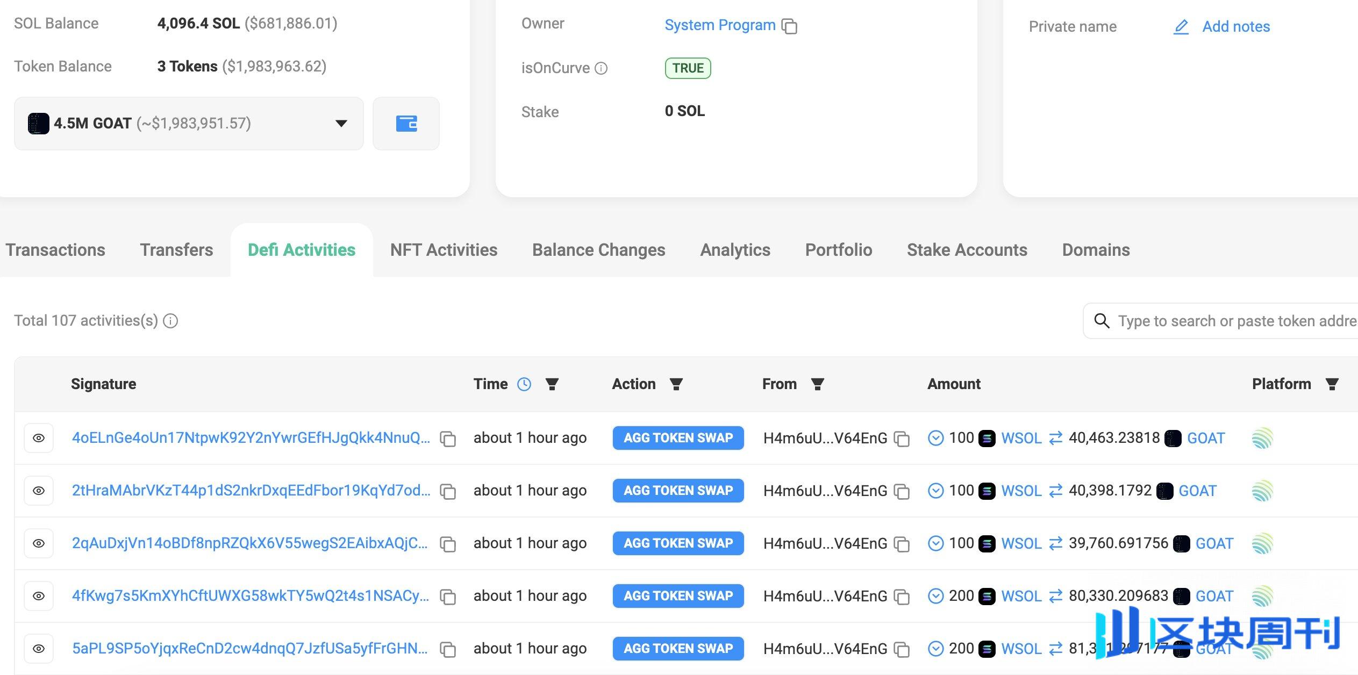
Task: Open the Stake Accounts tab
Action: point(967,250)
